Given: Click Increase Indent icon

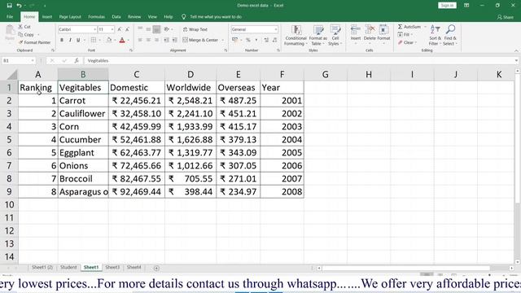Looking at the screenshot, I should tap(174, 40).
